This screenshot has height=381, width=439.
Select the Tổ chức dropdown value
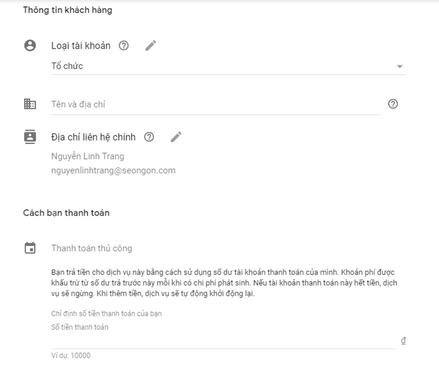point(67,66)
